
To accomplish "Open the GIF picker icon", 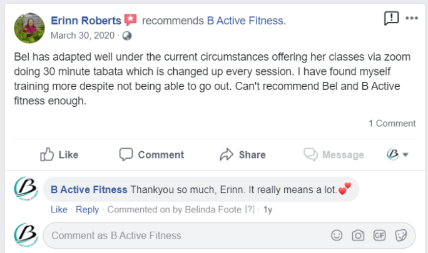I will tap(379, 236).
